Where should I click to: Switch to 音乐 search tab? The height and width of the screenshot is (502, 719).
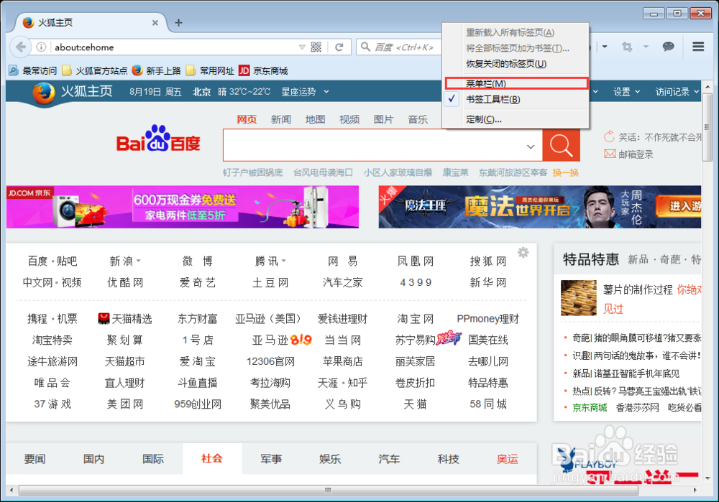pos(418,119)
